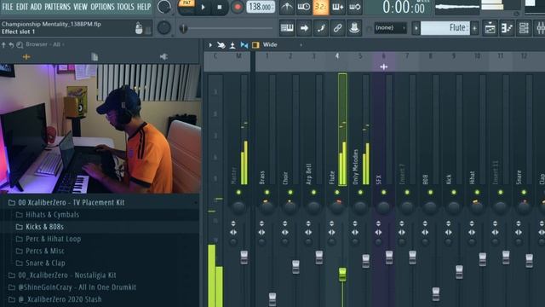Mute the Snare mixer track
Image resolution: width=545 pixels, height=307 pixels.
(x=524, y=192)
